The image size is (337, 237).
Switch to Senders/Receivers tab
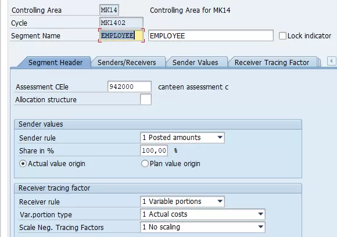click(x=127, y=63)
